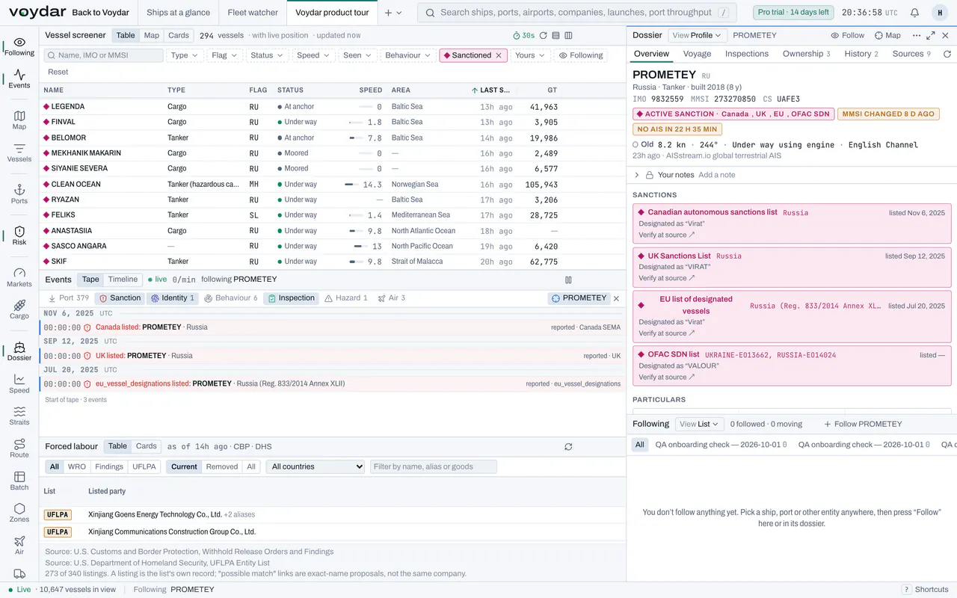
Task: Open the Dossier View Profile dropdown
Action: [x=697, y=35]
